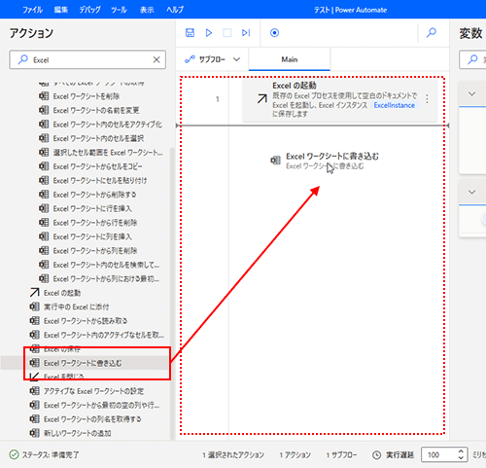Click icon beside Excel ワークシートにセルを貼り付け
The image size is (486, 468).
[x=44, y=180]
